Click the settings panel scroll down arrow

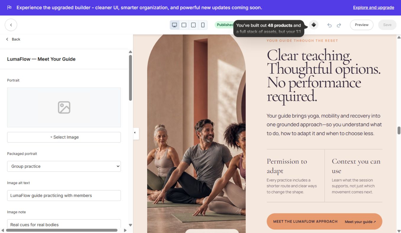(x=130, y=225)
